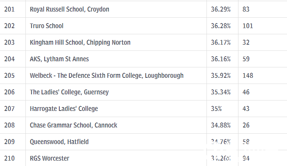287x166 pixels.
Task: Click the 35.92% percentage value
Action: [221, 75]
